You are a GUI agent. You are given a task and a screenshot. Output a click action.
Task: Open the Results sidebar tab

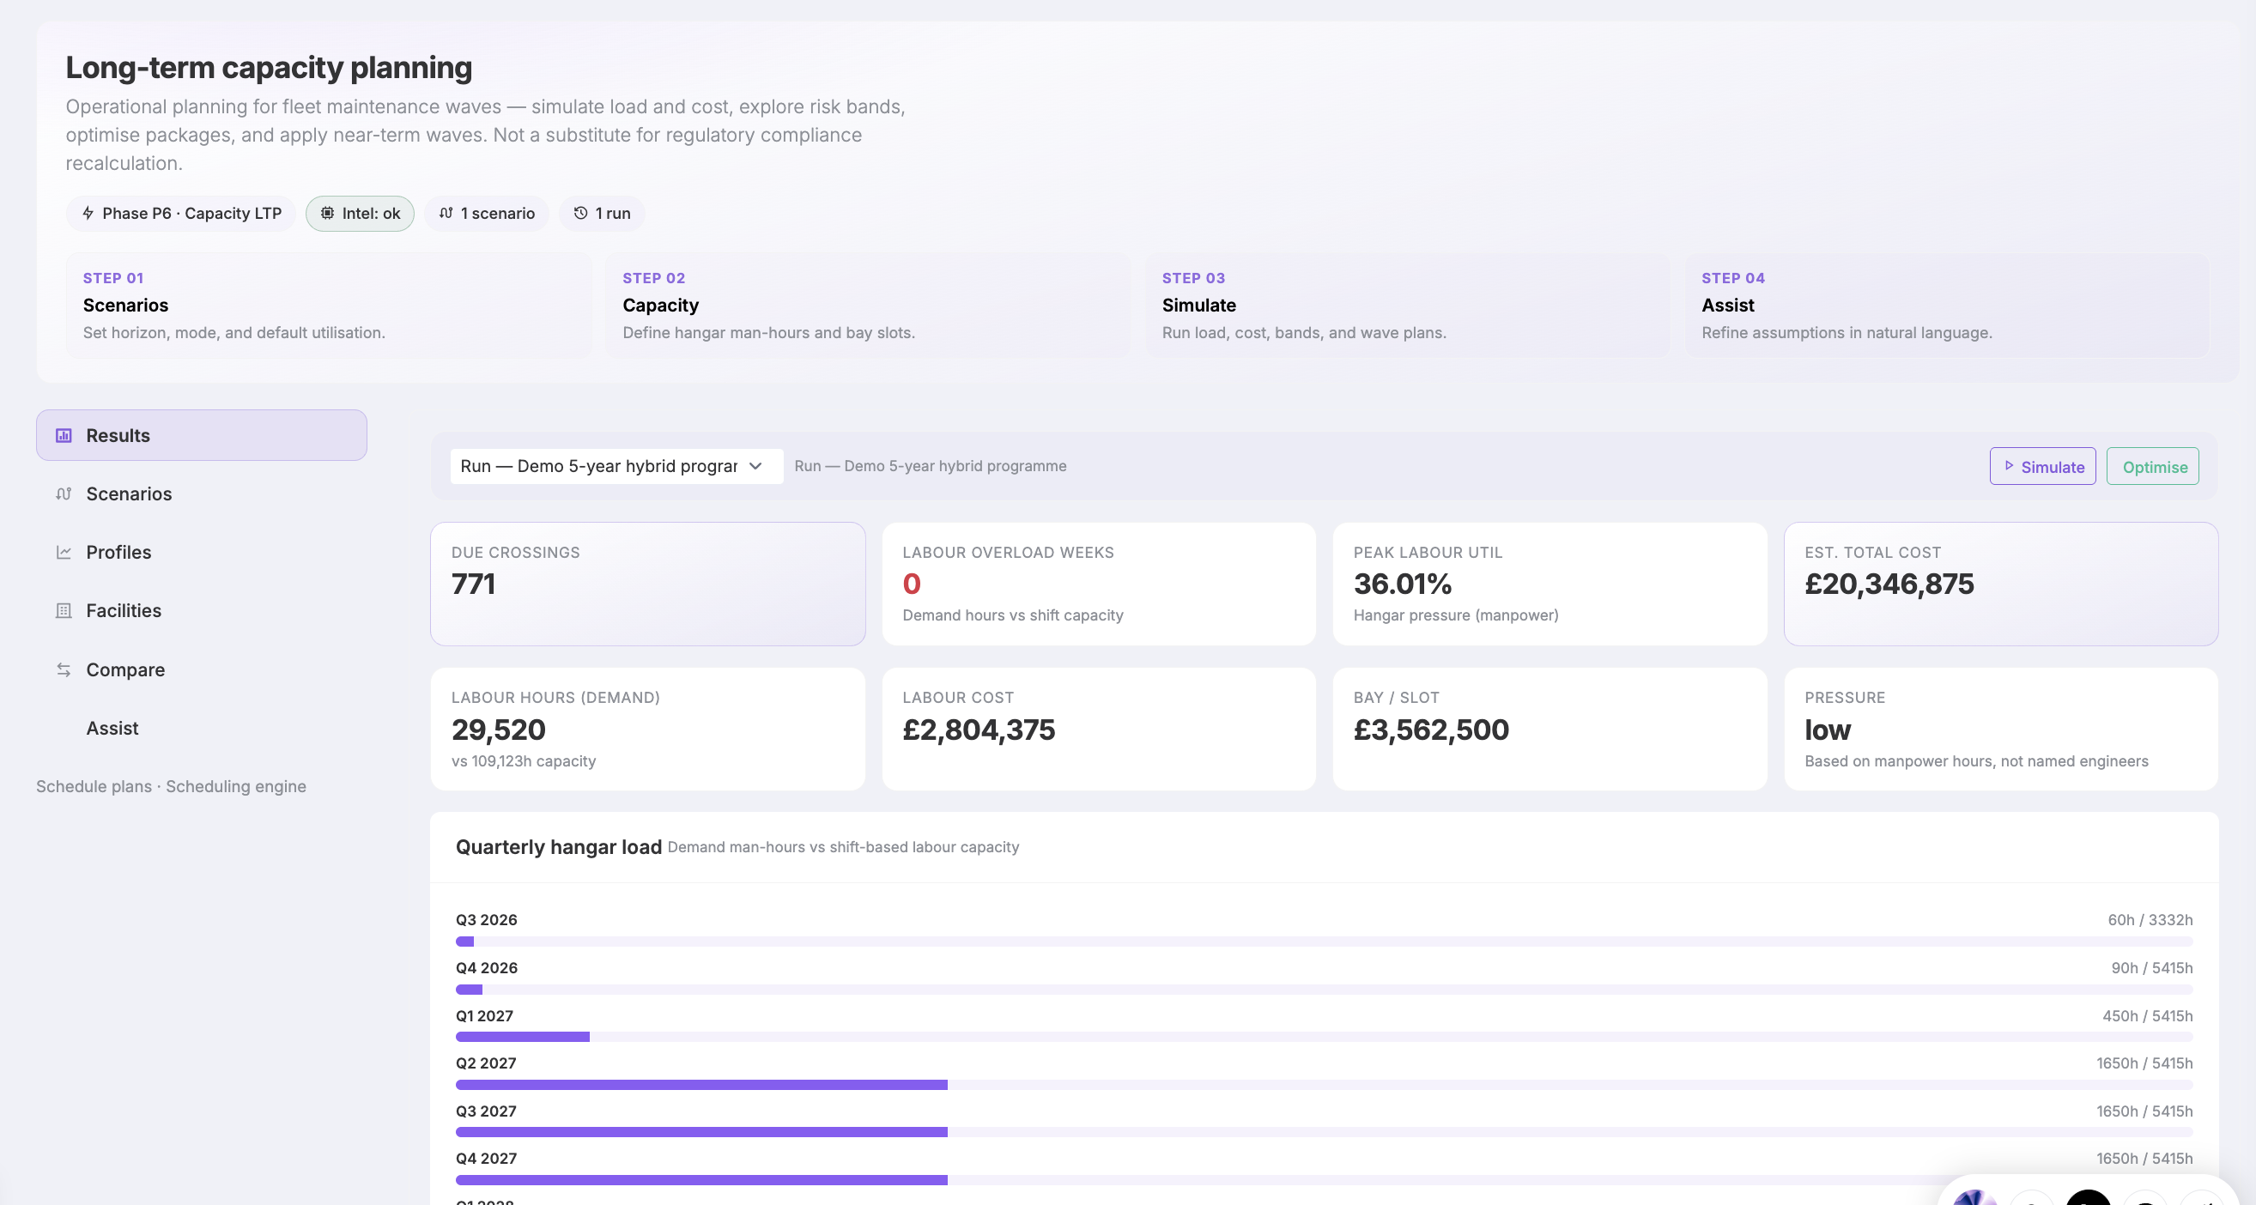202,435
